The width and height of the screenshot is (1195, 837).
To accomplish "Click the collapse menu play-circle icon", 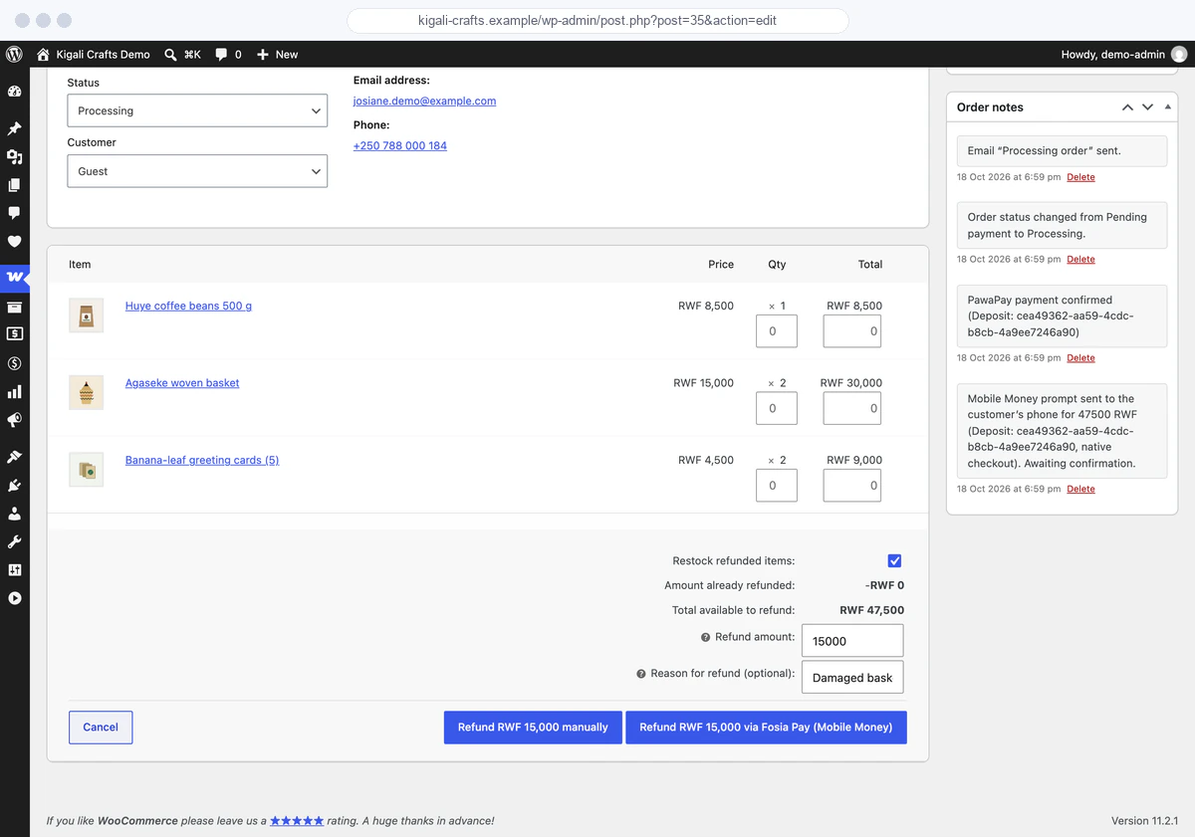I will pyautogui.click(x=14, y=598).
